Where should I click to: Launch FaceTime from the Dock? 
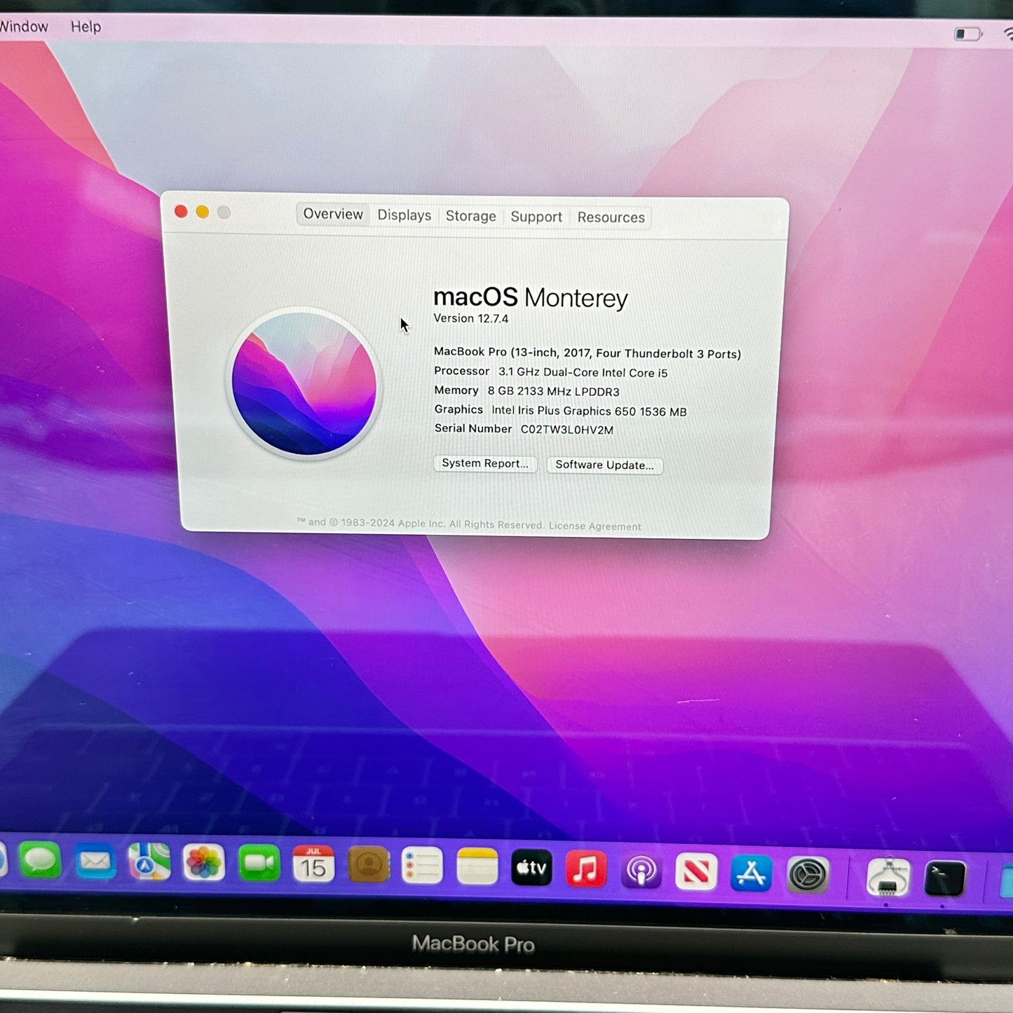click(x=259, y=864)
